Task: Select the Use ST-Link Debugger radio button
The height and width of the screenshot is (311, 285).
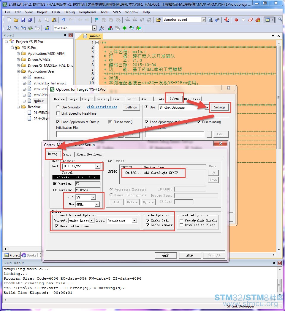Action: 146,107
